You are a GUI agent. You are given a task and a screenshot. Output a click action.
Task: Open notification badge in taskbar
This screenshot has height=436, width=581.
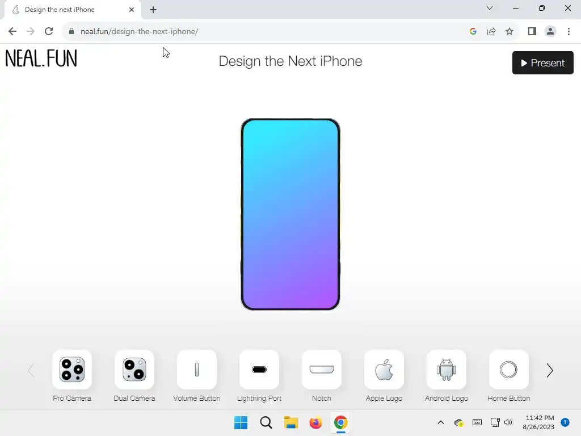pos(565,422)
